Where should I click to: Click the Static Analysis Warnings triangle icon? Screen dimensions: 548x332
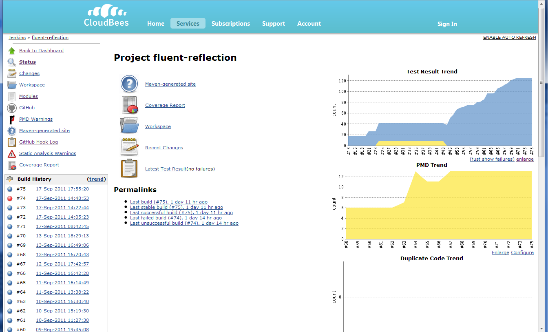12,154
